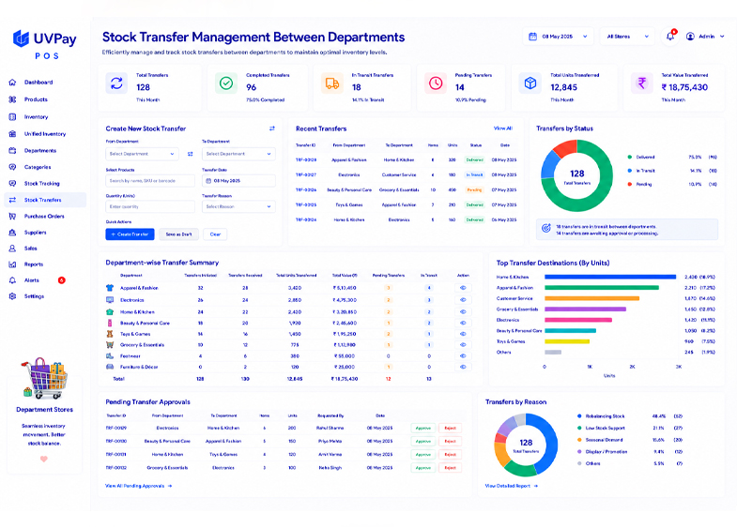
Task: Open the notifications bell icon
Action: click(670, 37)
